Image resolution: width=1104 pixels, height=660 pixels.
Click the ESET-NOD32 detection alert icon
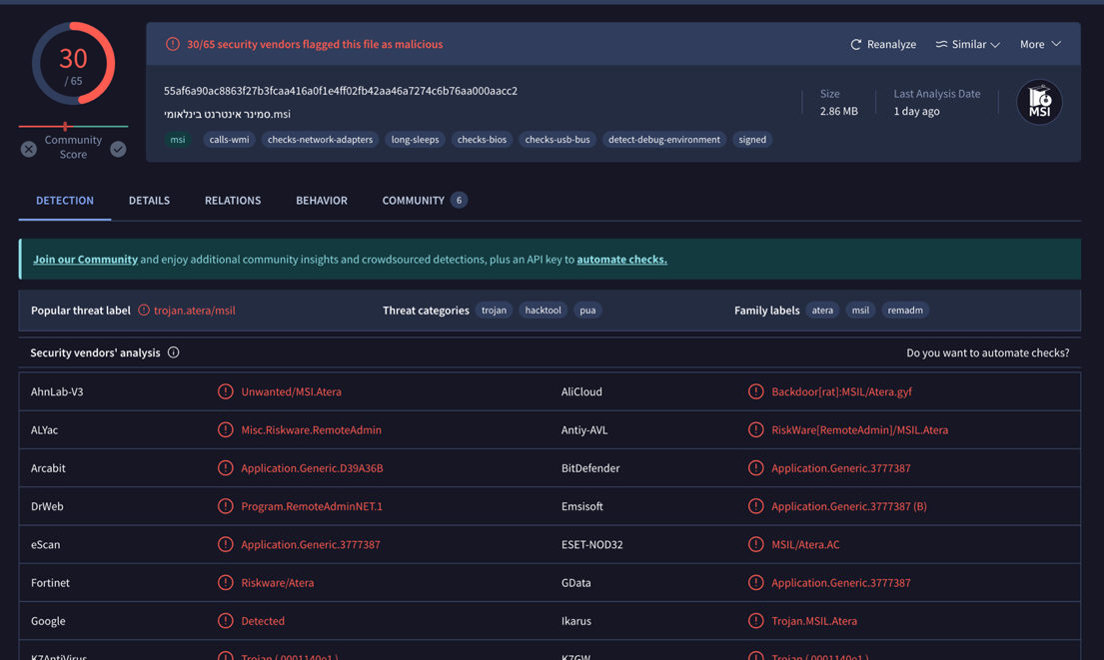pyautogui.click(x=755, y=544)
